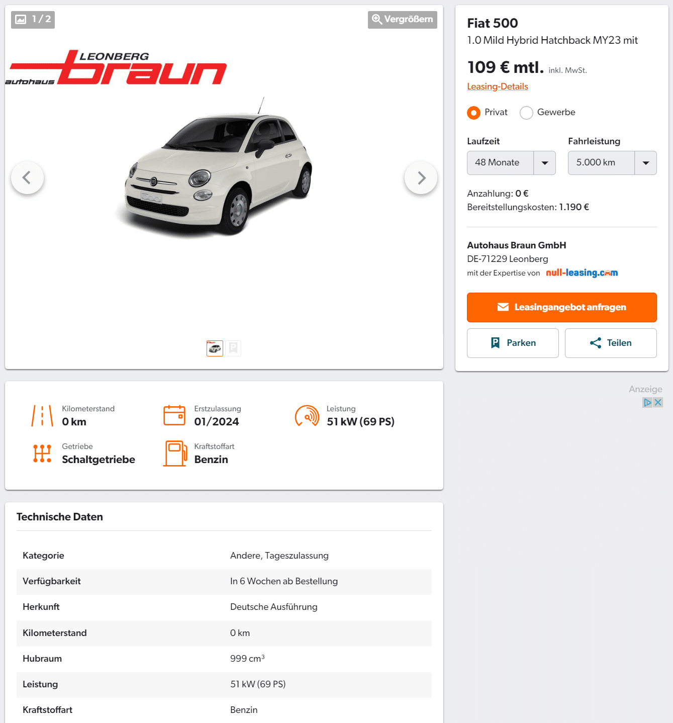
Task: Open the Fahrleistung 5.000 km dropdown
Action: pyautogui.click(x=612, y=163)
